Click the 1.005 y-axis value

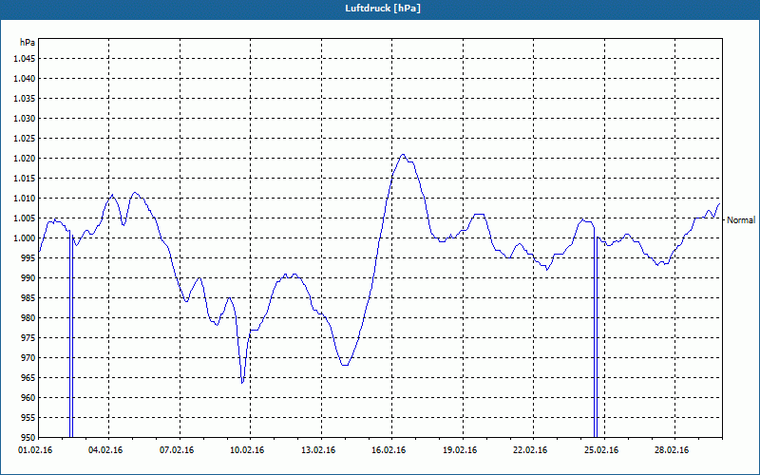coord(24,218)
